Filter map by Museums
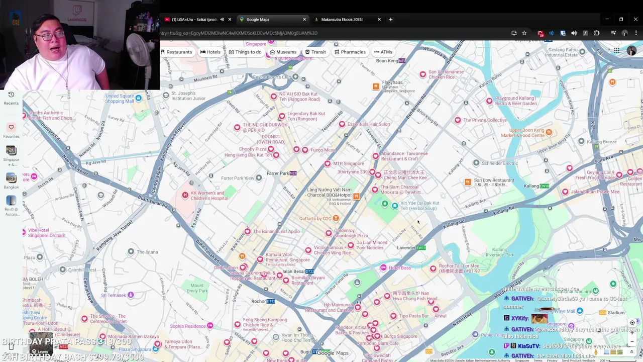Screen dimensions: 643x362 (283, 52)
